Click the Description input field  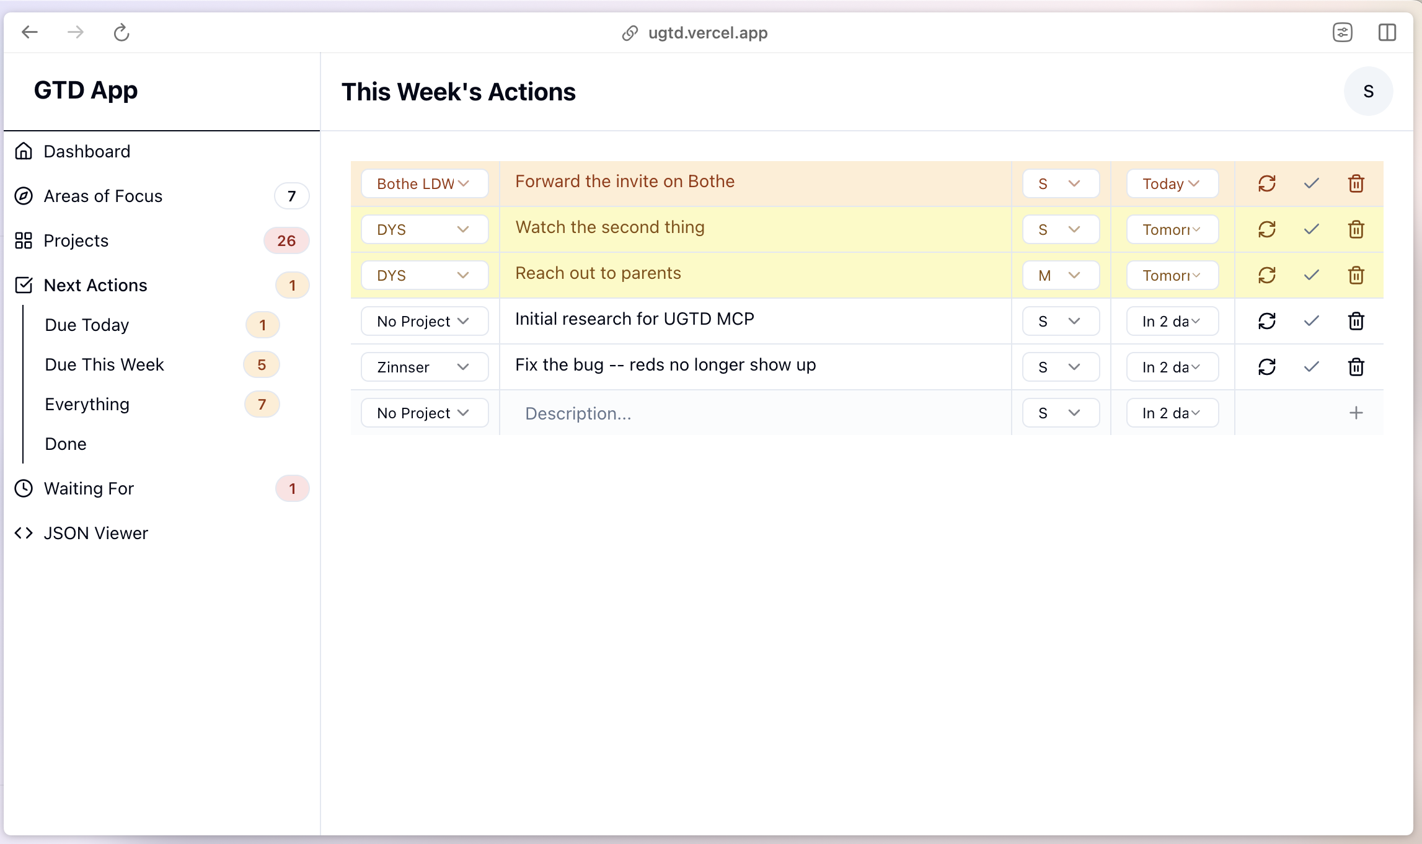[x=756, y=413]
